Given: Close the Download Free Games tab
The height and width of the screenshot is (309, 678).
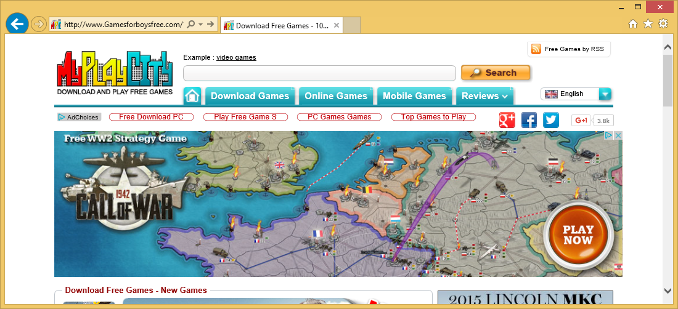Looking at the screenshot, I should click(337, 25).
